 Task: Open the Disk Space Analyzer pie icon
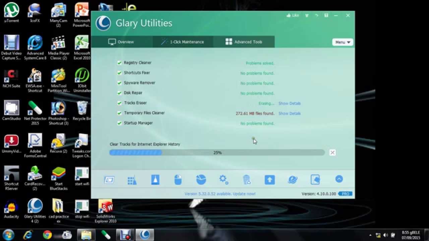pyautogui.click(x=201, y=180)
